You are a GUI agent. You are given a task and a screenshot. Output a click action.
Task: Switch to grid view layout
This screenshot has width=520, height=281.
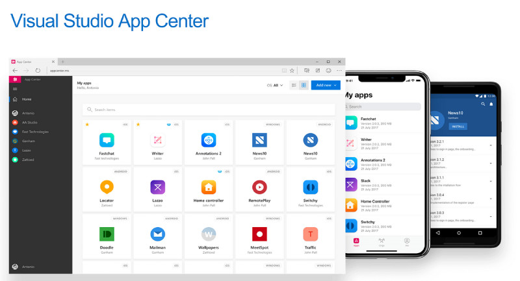point(304,86)
